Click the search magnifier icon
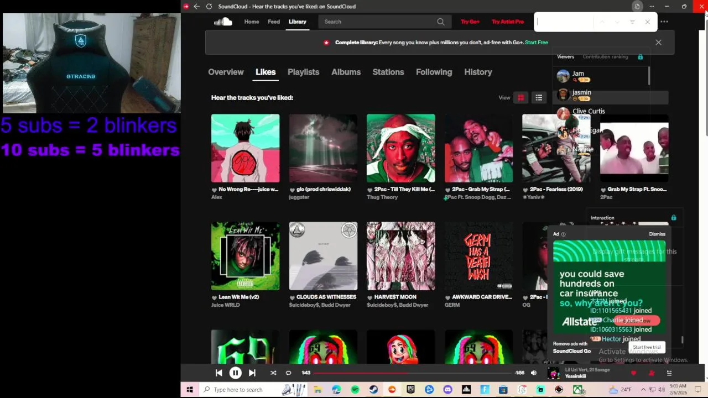 point(441,22)
